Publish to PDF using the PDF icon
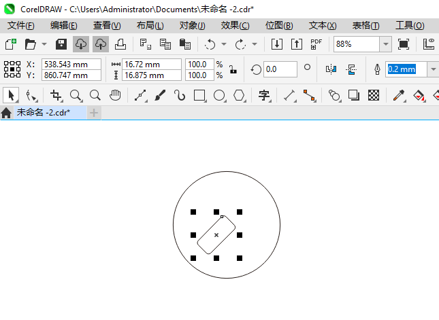 point(316,44)
